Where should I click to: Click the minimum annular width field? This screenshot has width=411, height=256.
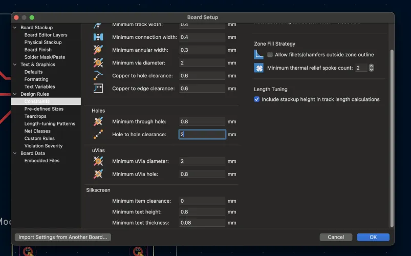202,50
